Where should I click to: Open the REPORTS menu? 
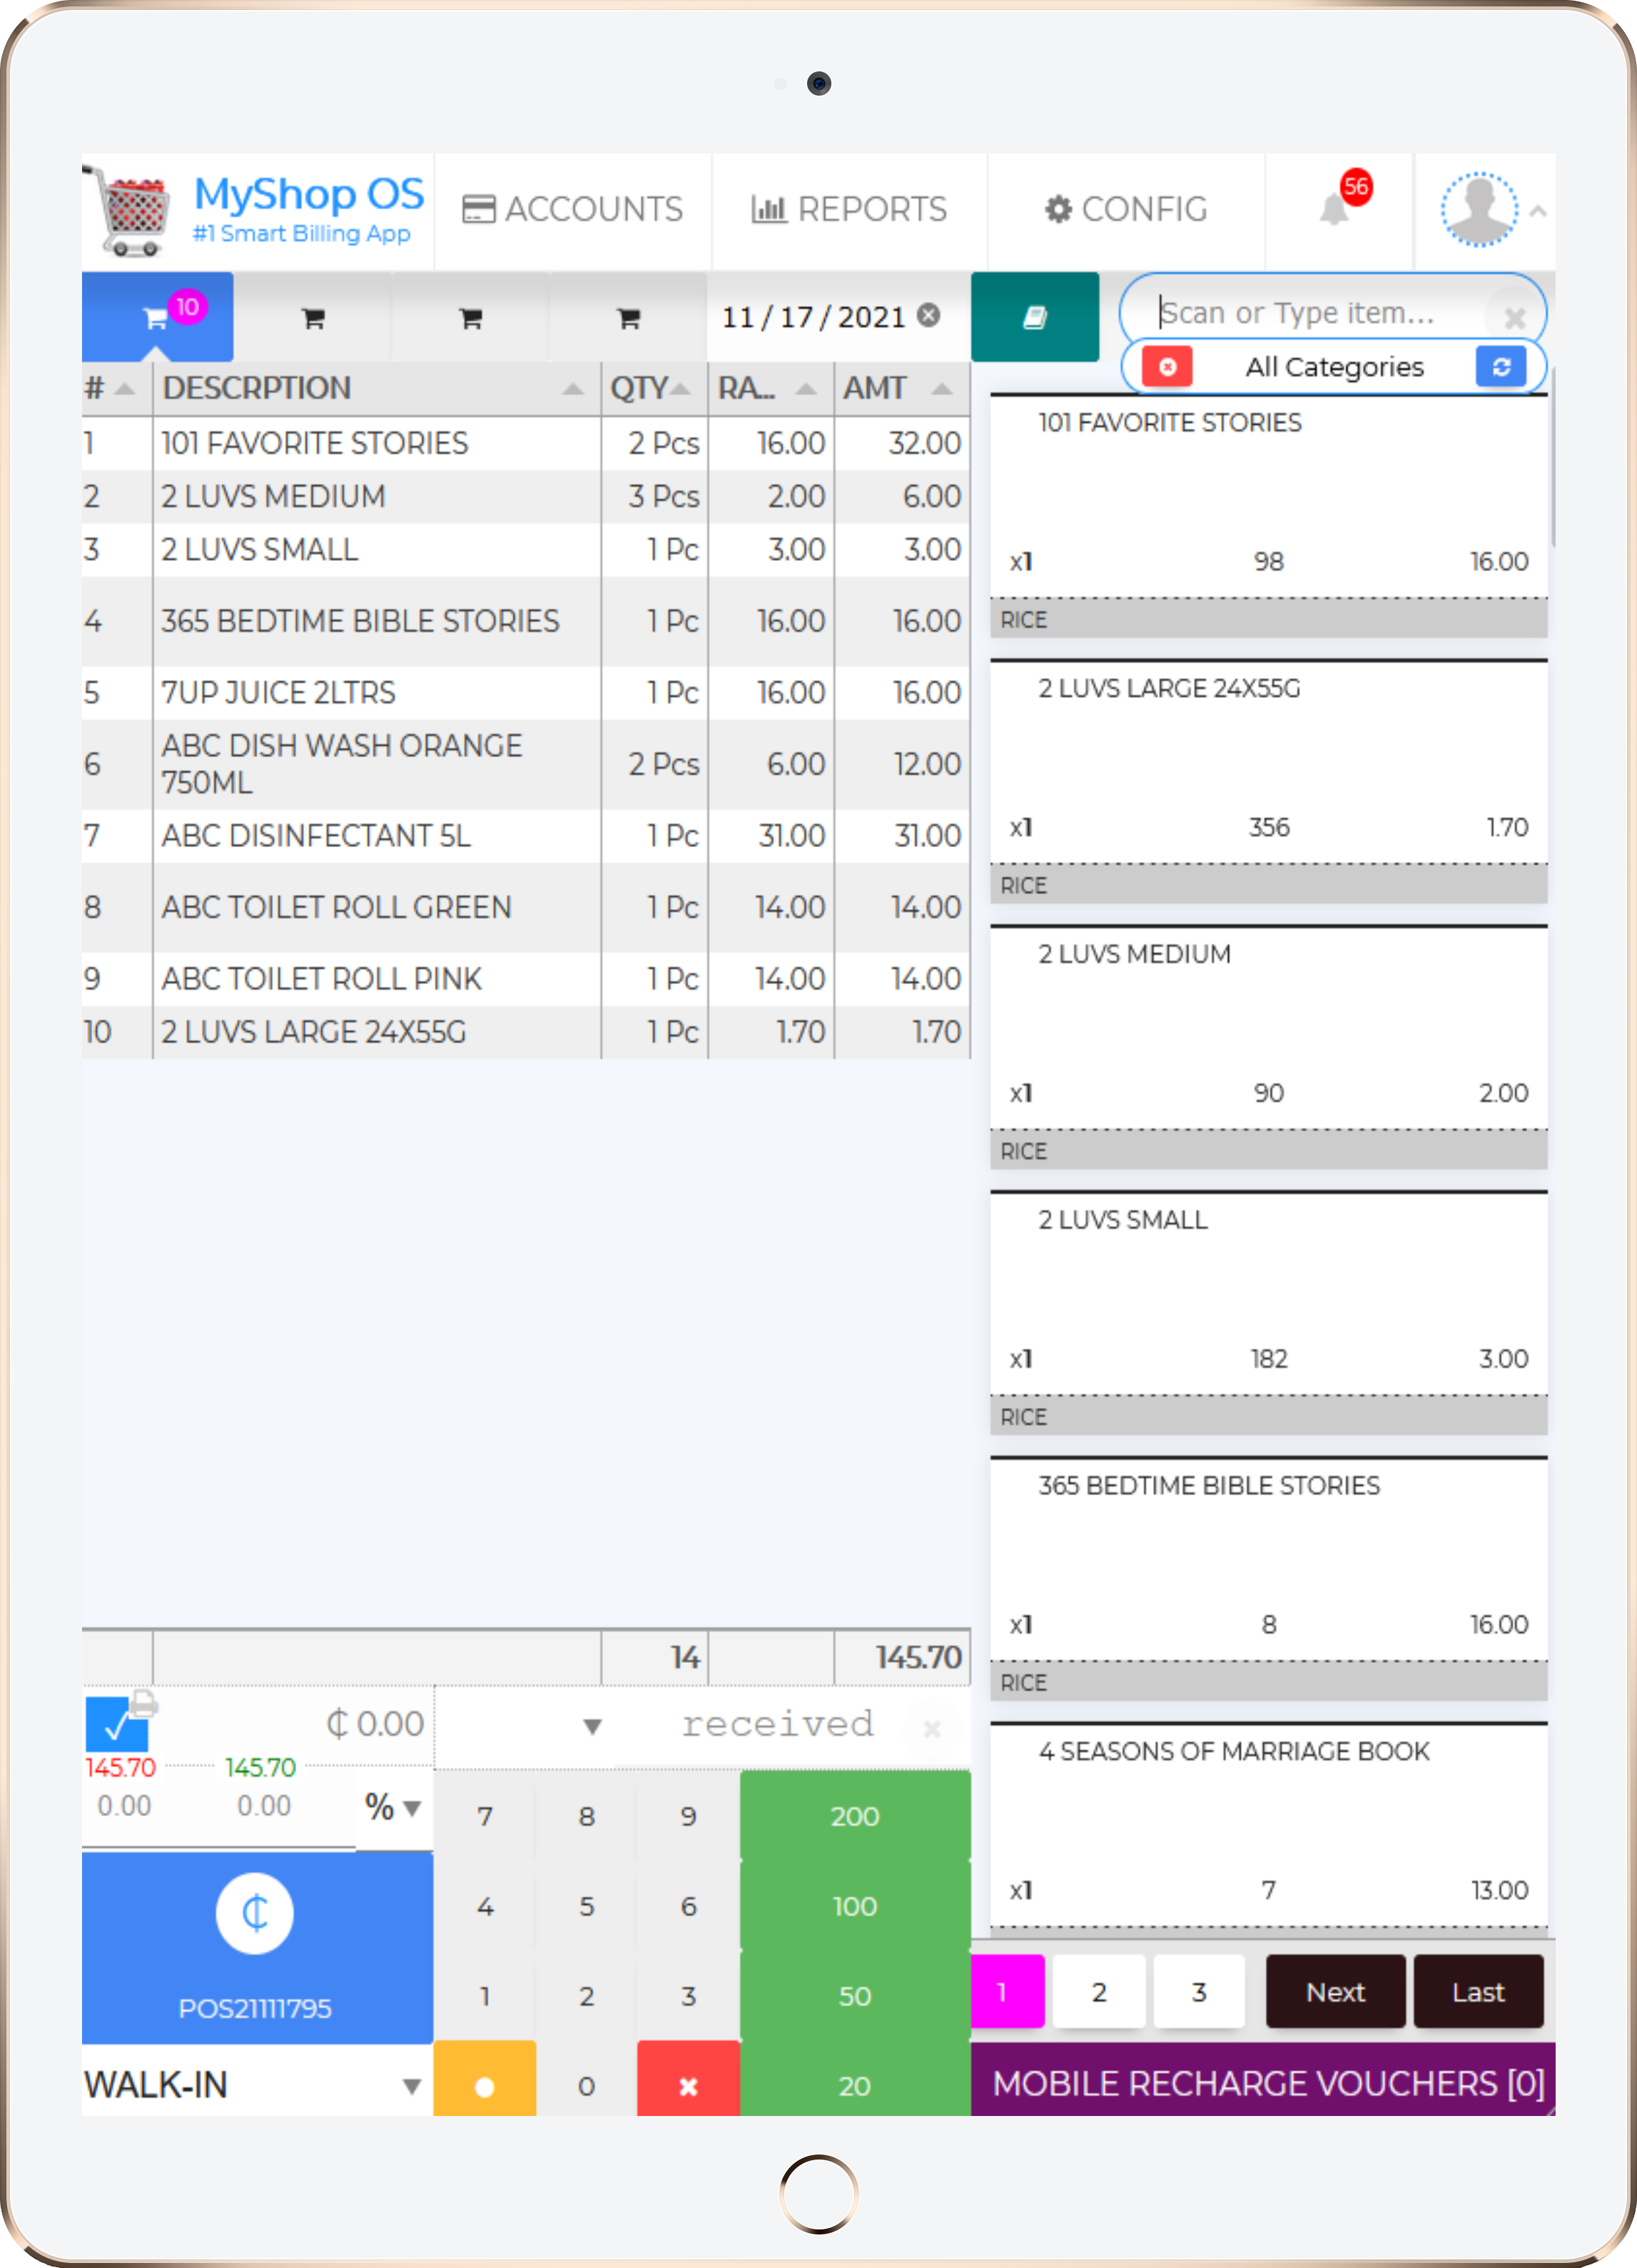tap(849, 209)
